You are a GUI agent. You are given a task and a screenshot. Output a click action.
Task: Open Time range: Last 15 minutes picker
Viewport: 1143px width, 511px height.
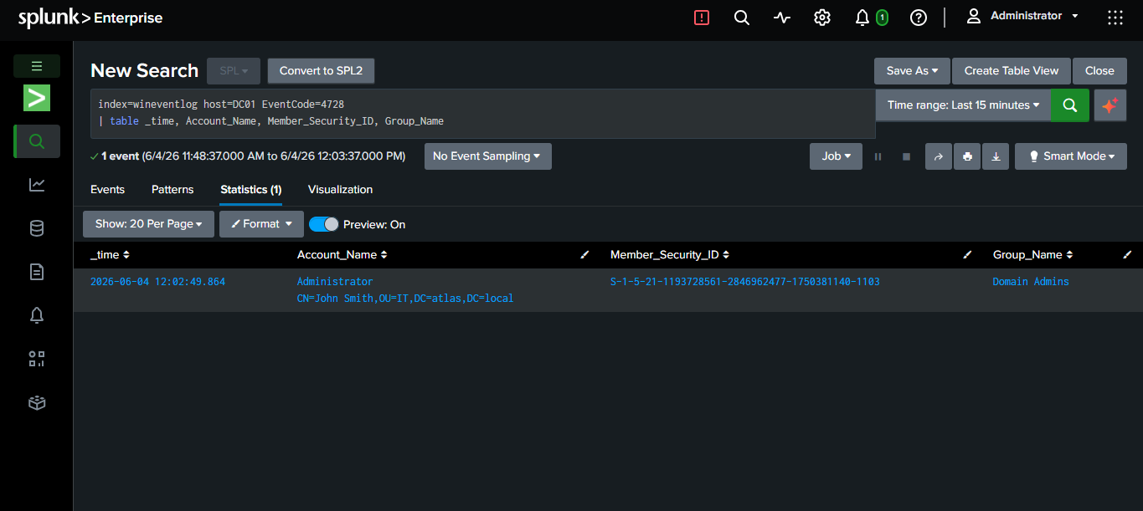coord(963,105)
